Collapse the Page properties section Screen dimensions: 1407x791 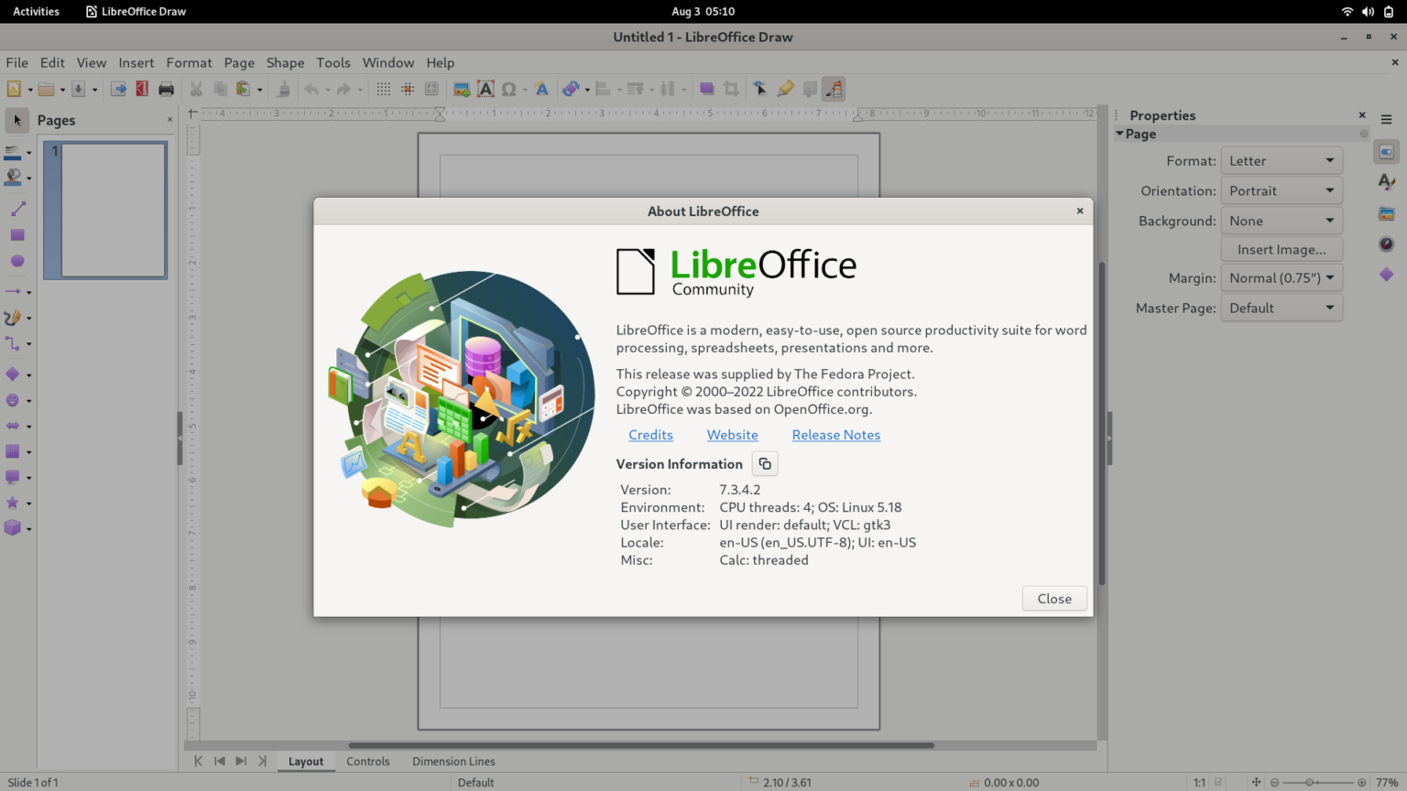point(1118,133)
